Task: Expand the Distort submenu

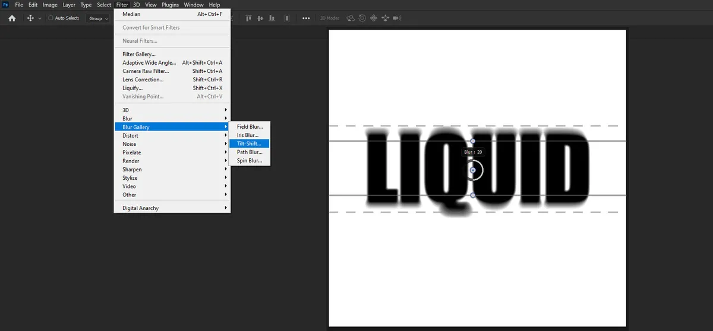Action: [172, 136]
